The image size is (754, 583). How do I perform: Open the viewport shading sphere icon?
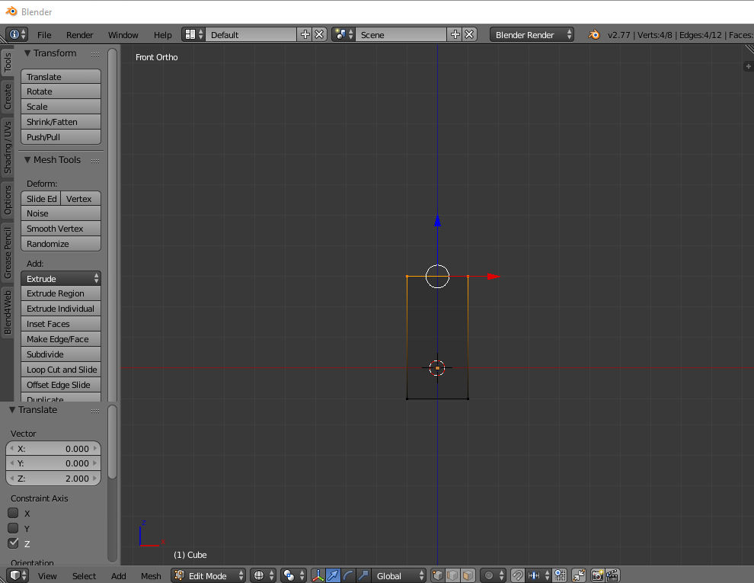263,575
